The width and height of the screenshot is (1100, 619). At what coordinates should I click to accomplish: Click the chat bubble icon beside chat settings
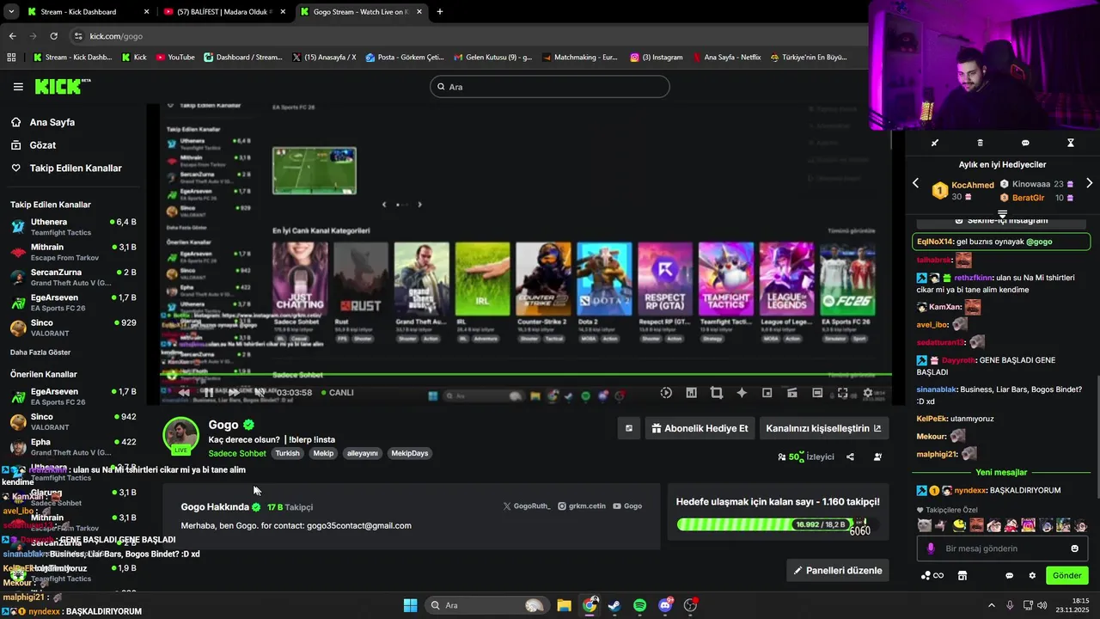(1010, 575)
